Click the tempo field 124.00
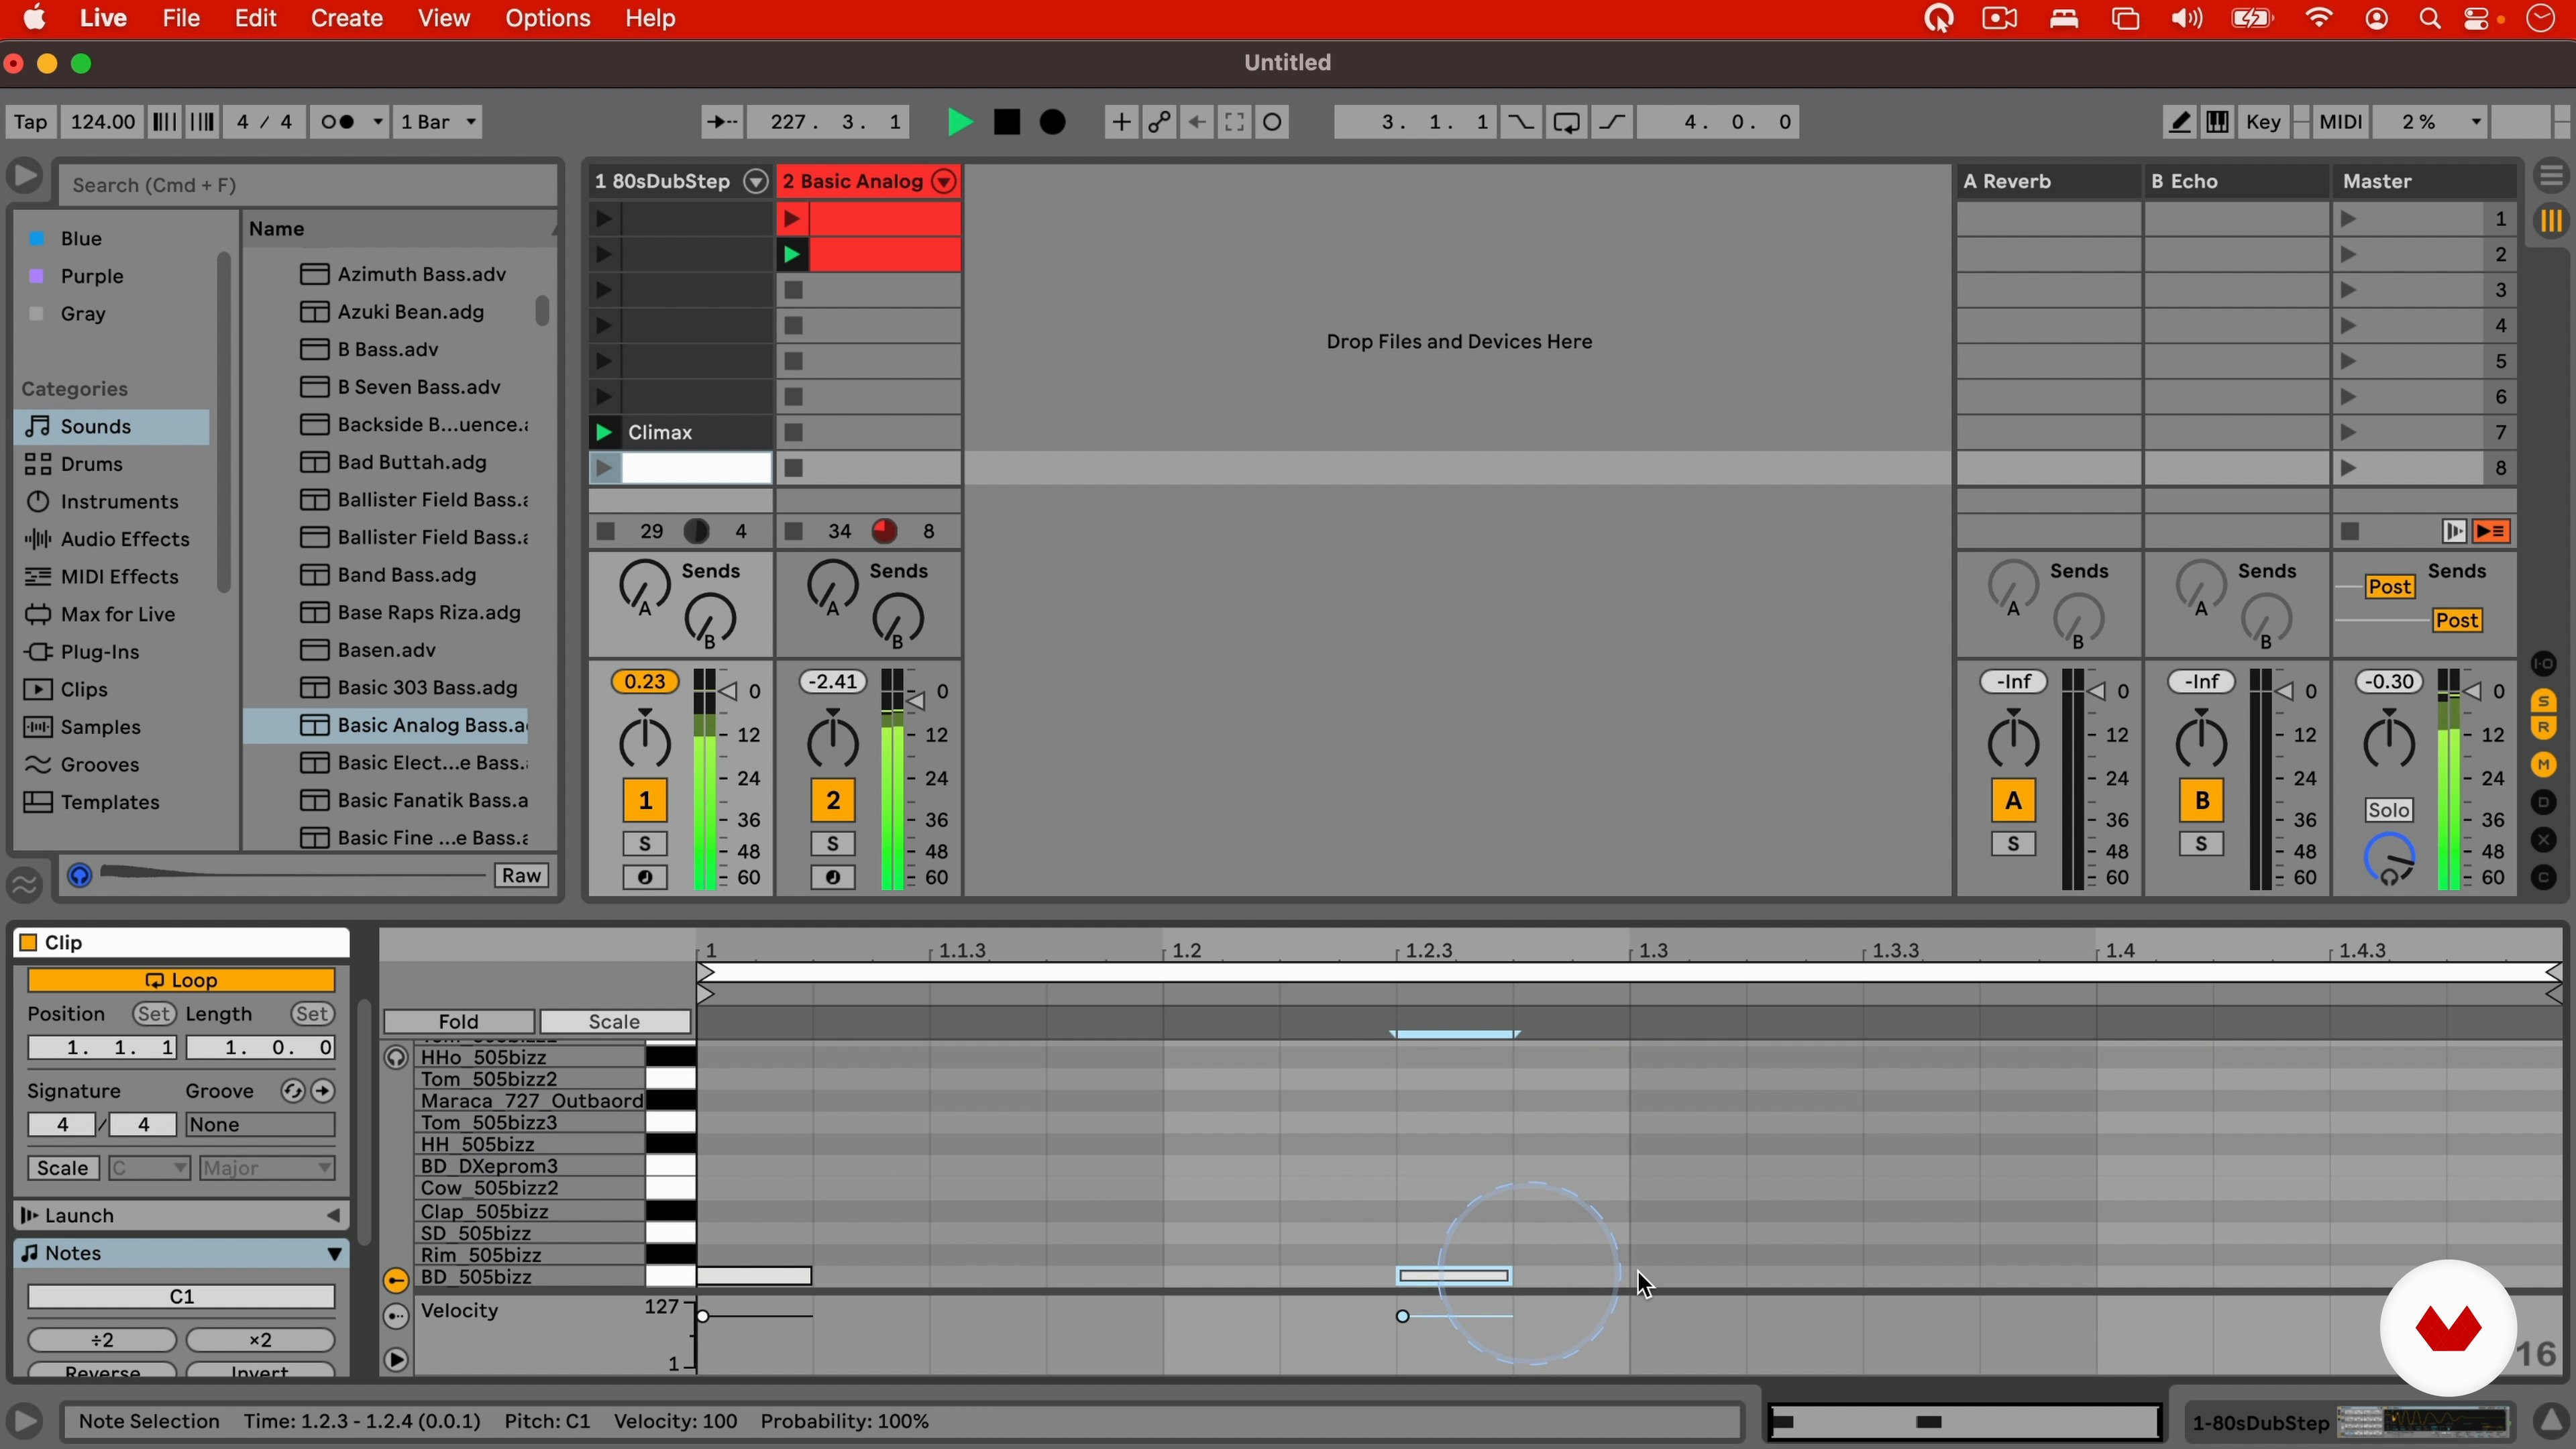The width and height of the screenshot is (2576, 1449). pyautogui.click(x=102, y=122)
